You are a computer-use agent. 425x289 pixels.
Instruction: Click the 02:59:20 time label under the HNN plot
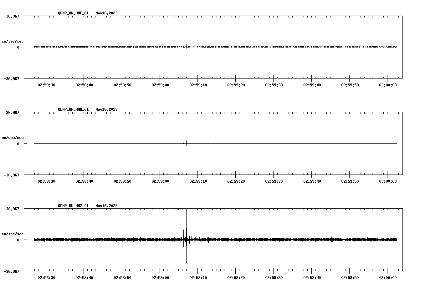pyautogui.click(x=236, y=181)
